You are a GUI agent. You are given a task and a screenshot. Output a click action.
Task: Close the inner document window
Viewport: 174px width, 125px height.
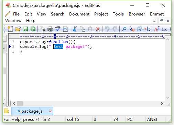(168, 21)
